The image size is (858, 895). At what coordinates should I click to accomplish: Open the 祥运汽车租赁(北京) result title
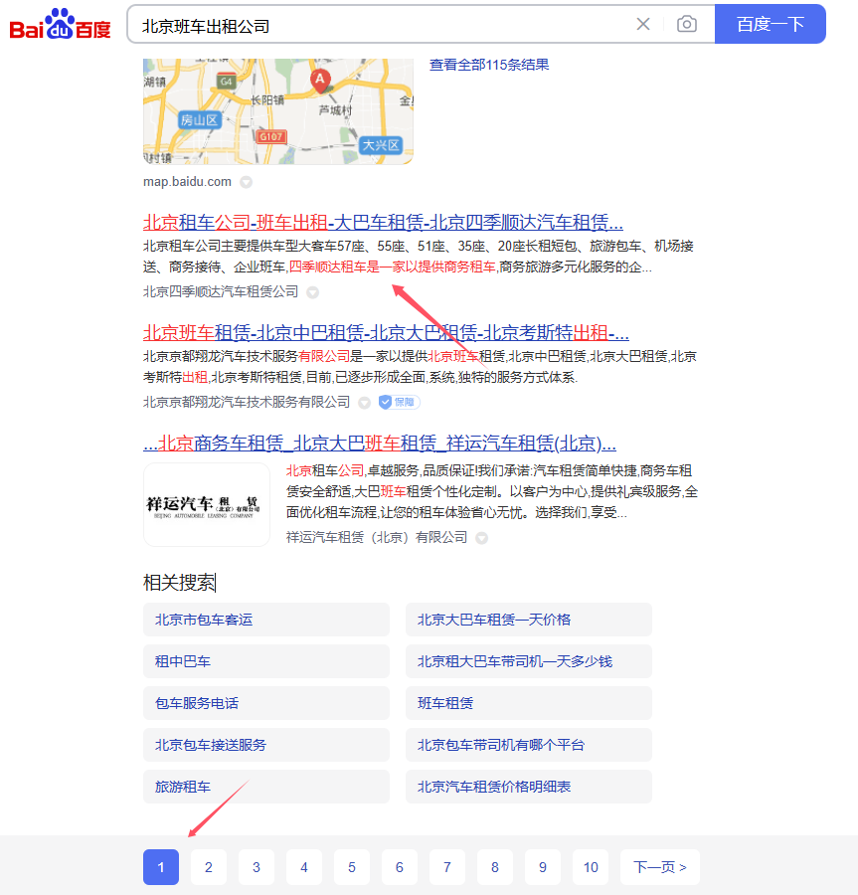point(380,443)
